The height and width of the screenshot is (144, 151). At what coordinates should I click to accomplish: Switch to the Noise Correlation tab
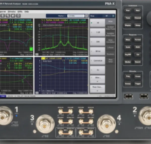(110, 41)
